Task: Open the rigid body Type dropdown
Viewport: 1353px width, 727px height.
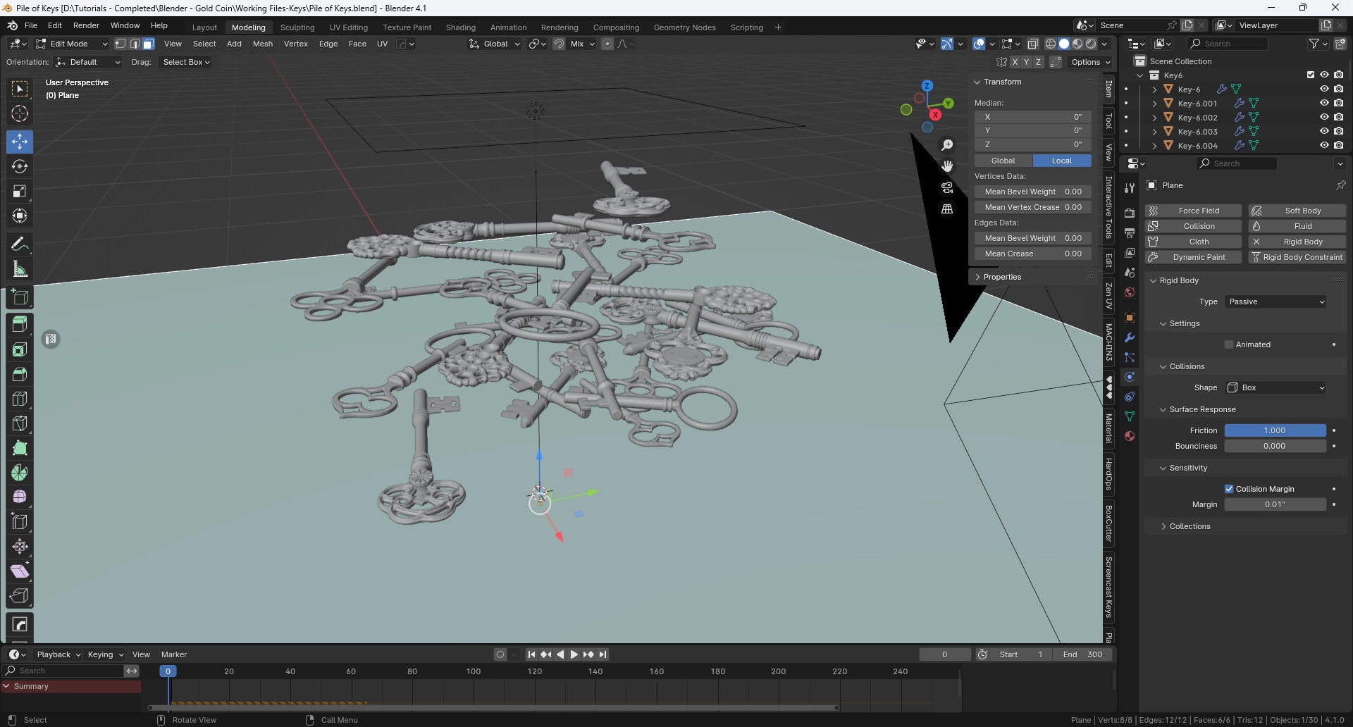Action: tap(1276, 302)
